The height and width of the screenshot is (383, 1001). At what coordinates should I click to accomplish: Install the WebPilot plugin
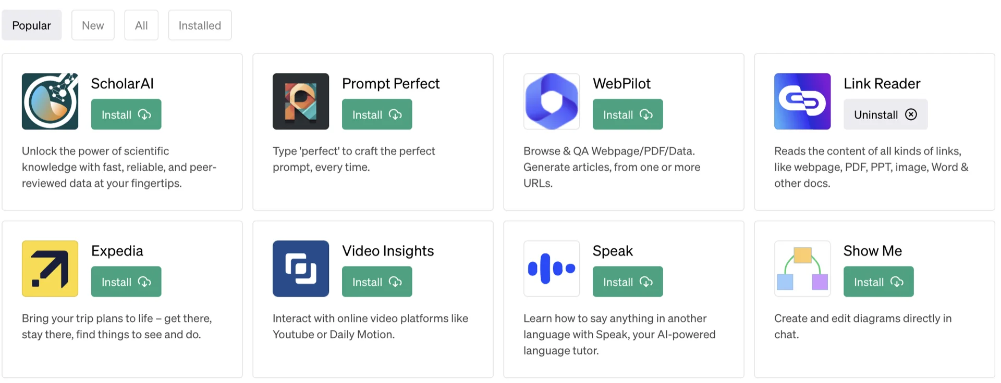point(628,114)
